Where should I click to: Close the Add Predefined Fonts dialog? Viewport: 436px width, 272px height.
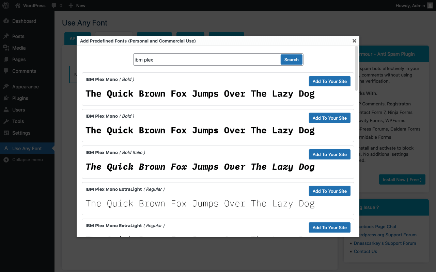(x=354, y=41)
